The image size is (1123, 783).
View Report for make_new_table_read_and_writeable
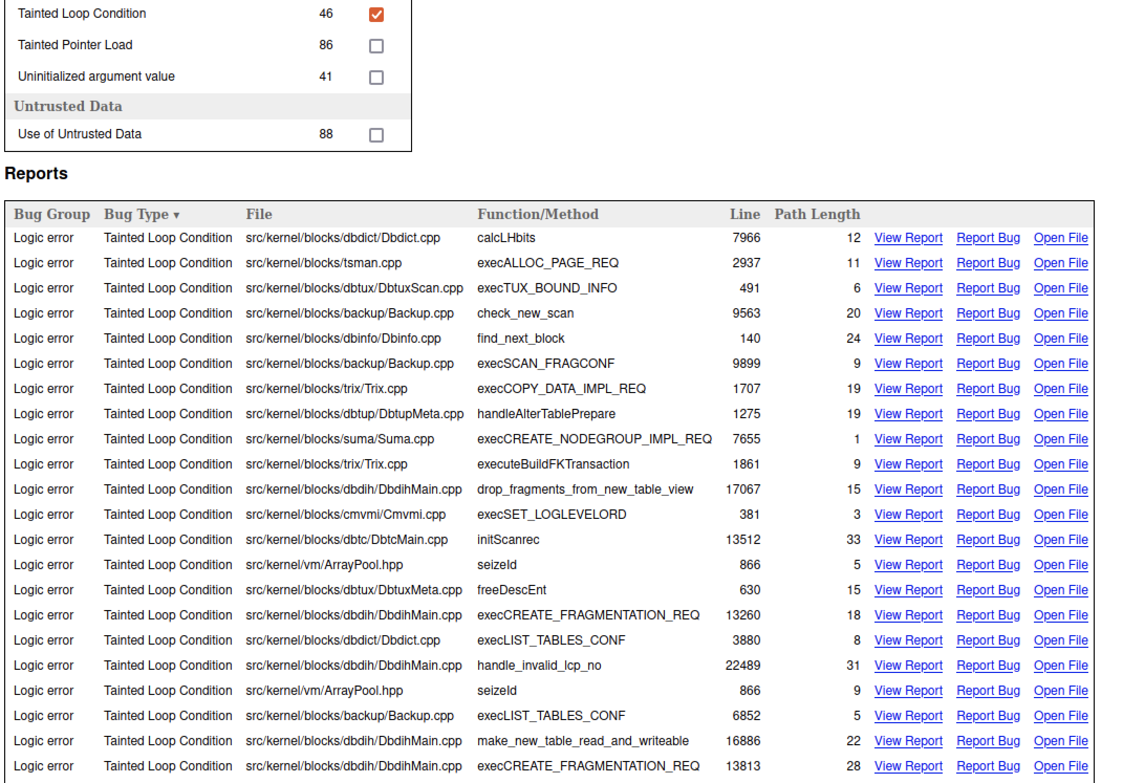pos(908,741)
